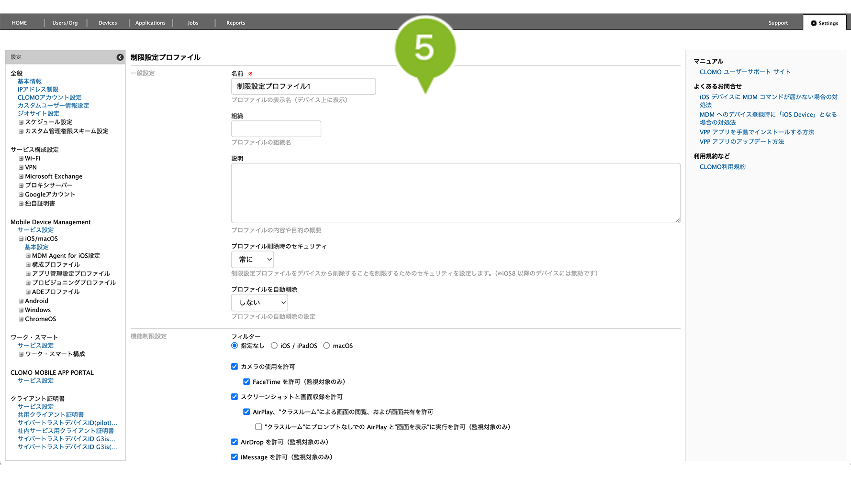Viewport: 851px width, 478px height.
Task: Select the macOS filter radio button
Action: pos(326,346)
